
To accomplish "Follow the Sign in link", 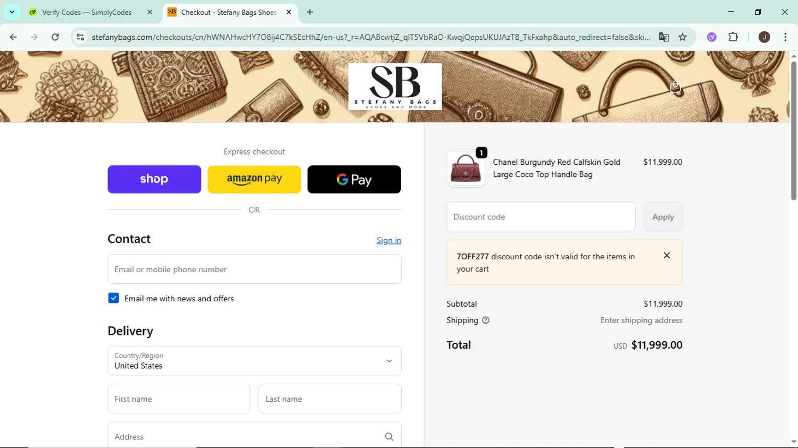I will pos(389,240).
